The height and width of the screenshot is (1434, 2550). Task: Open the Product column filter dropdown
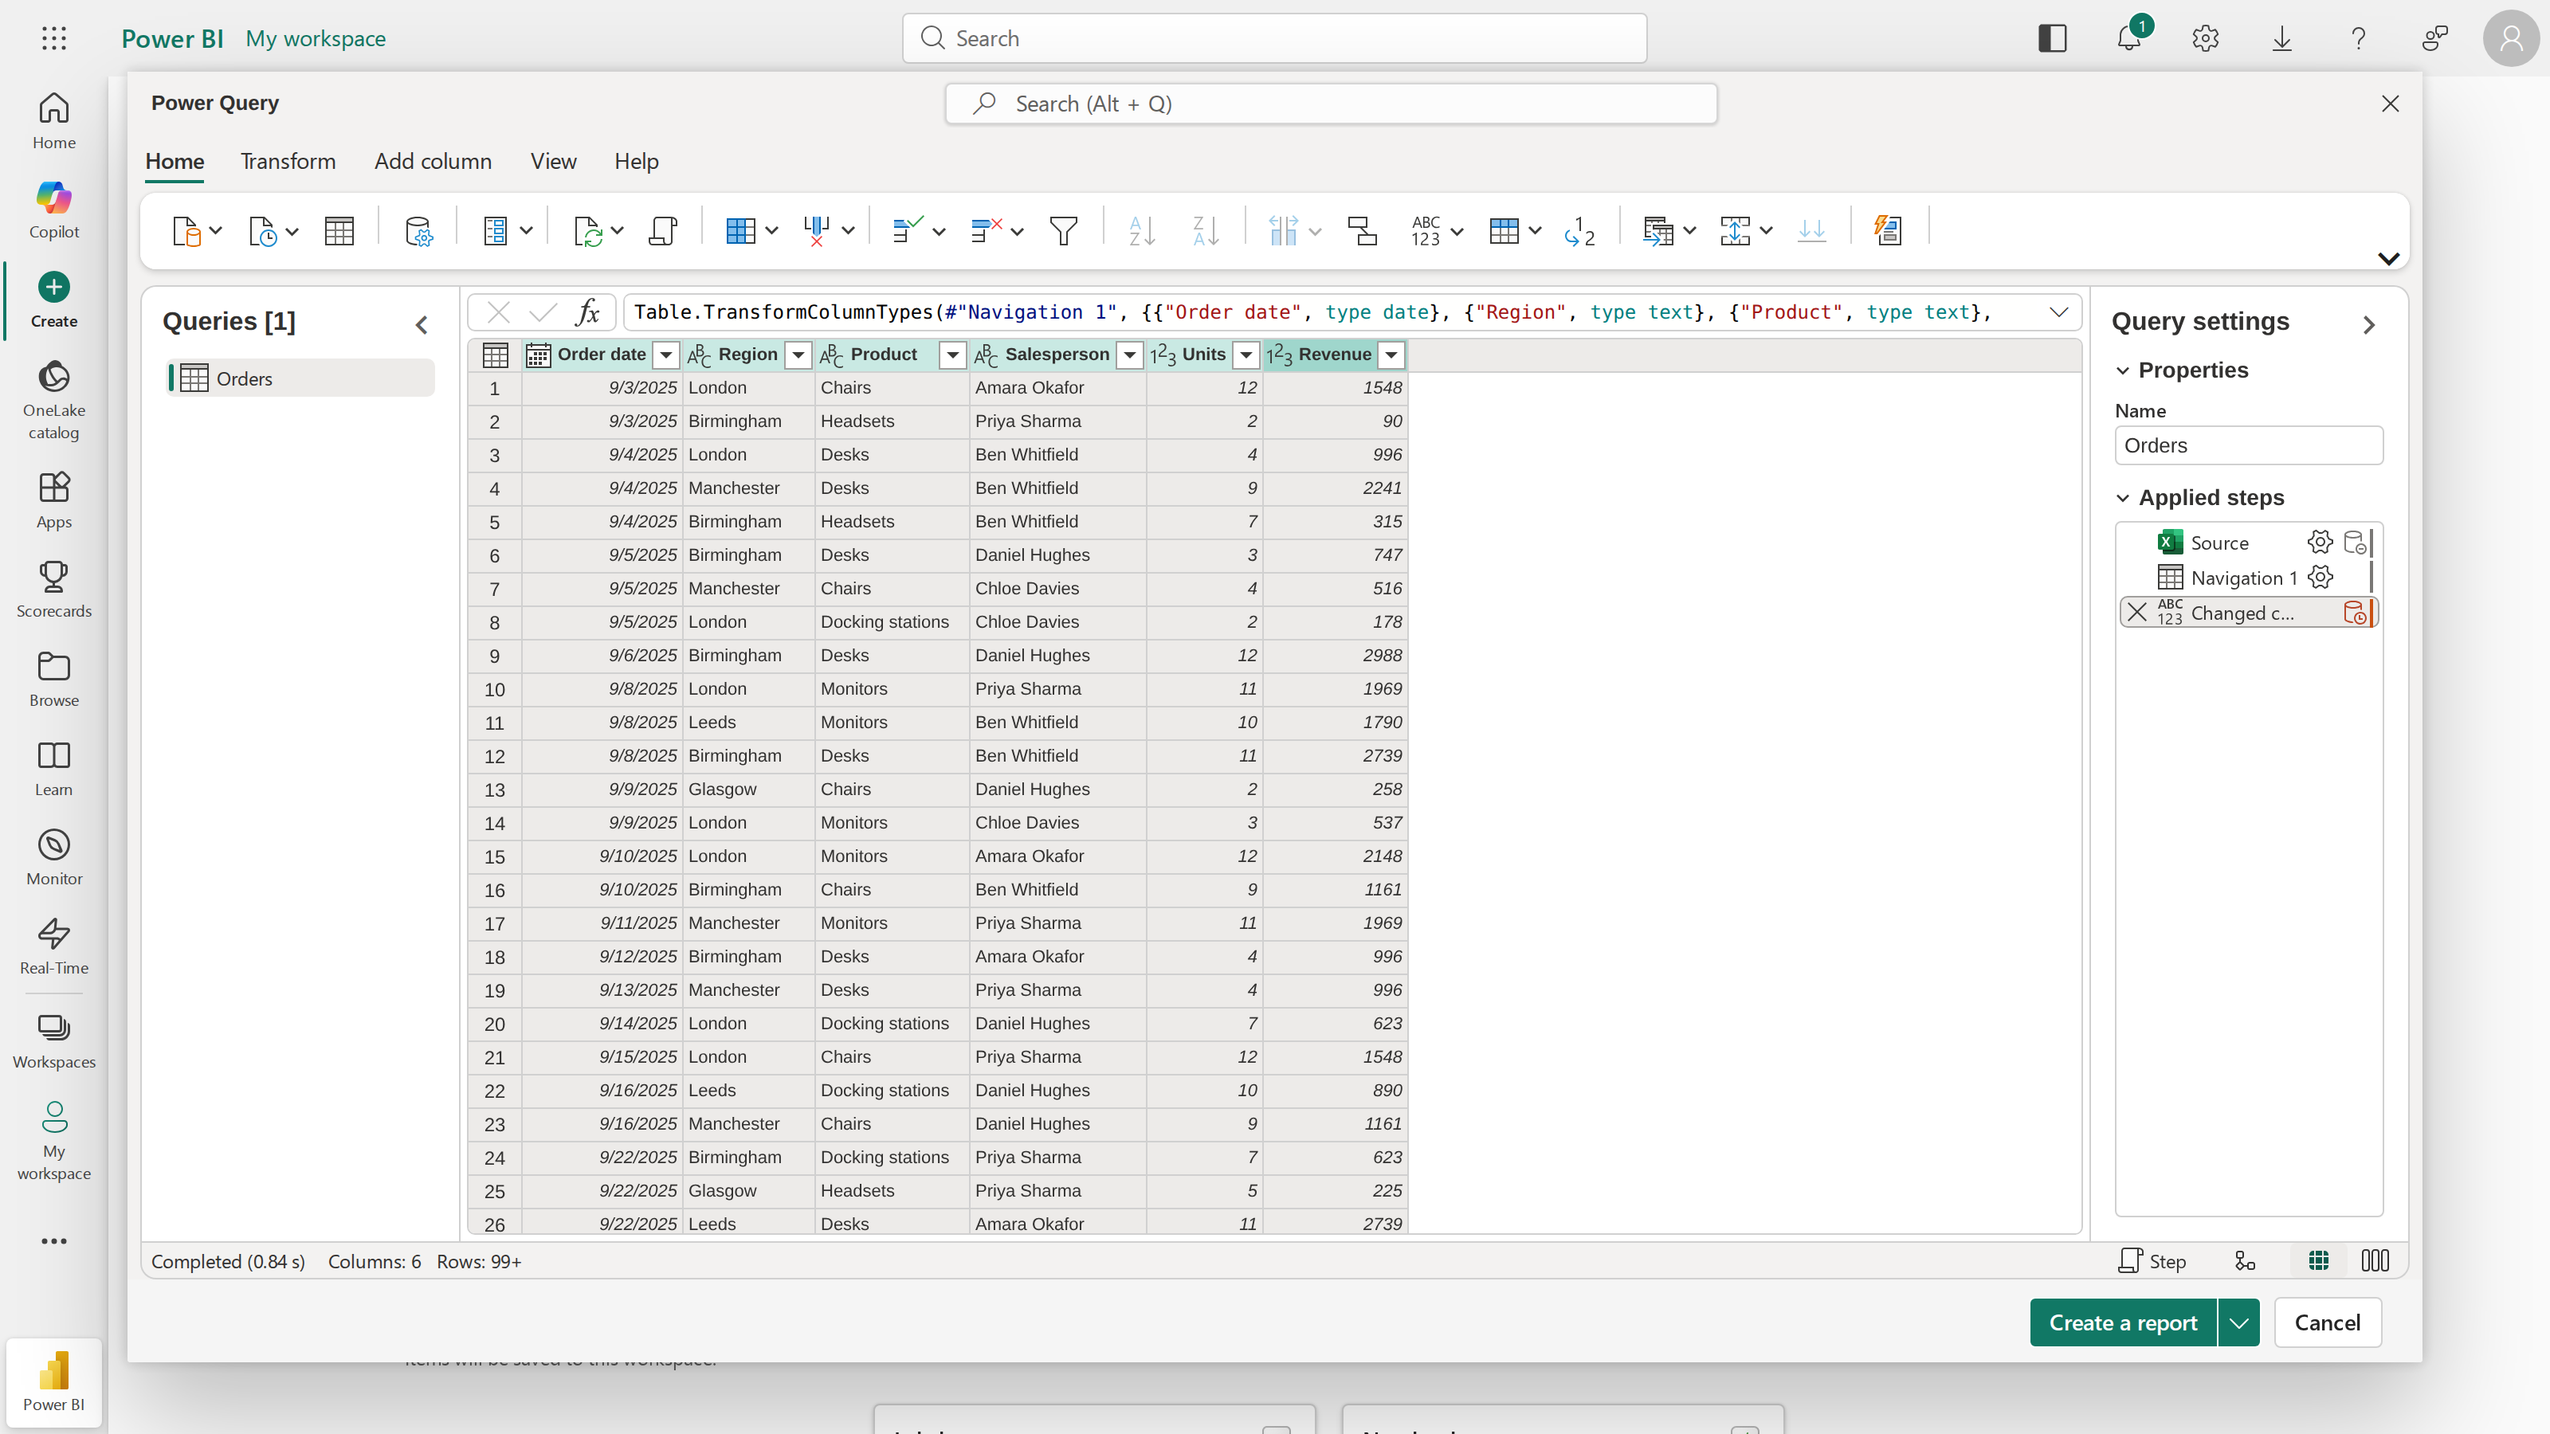tap(952, 355)
